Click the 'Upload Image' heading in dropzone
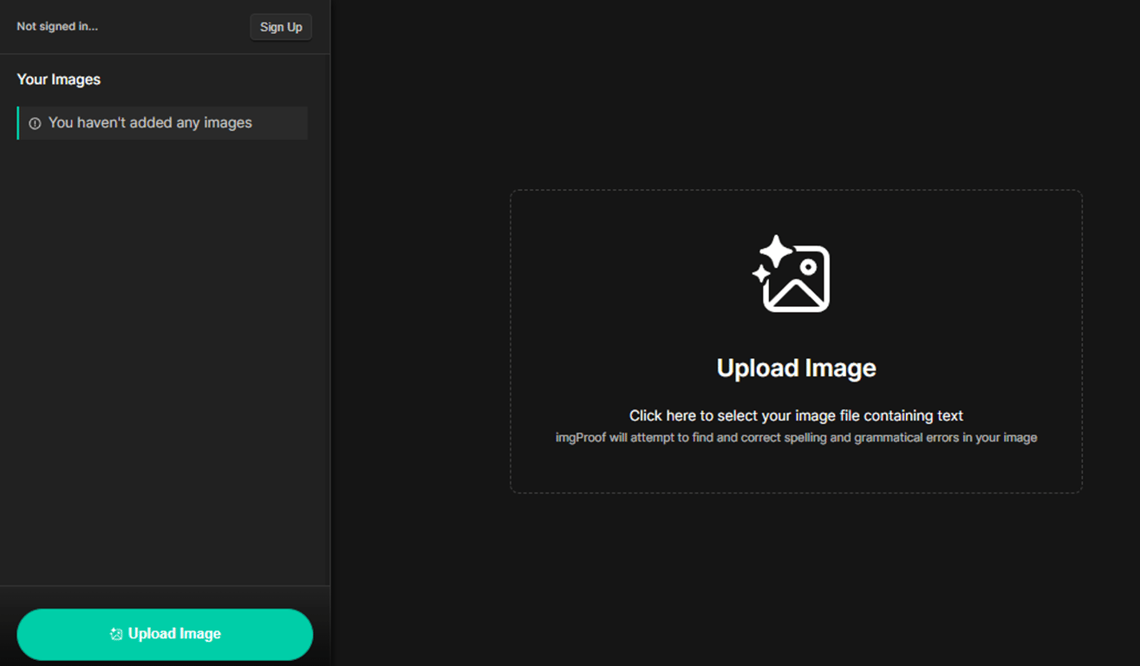This screenshot has height=666, width=1140. [796, 368]
